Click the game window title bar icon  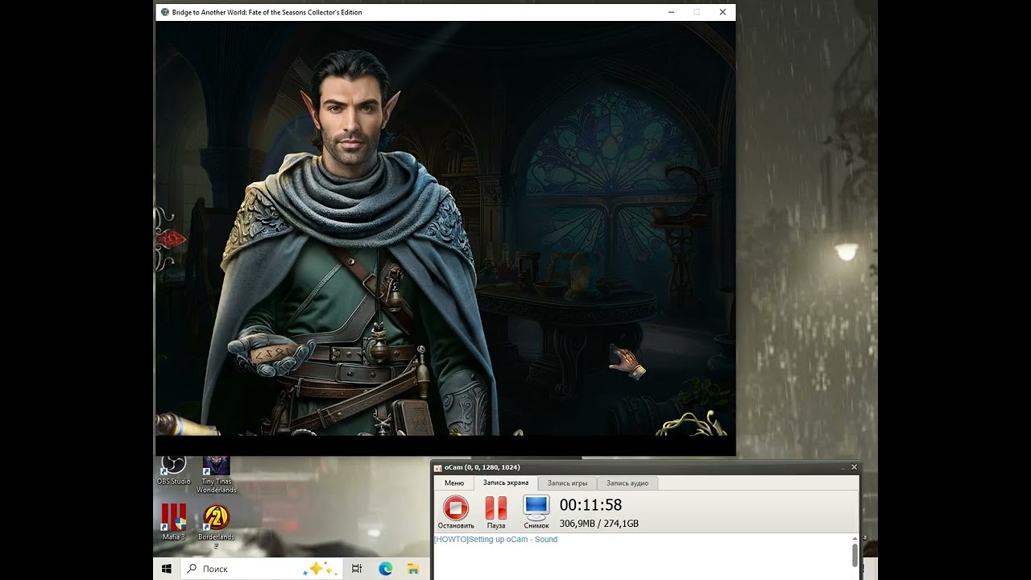165,12
